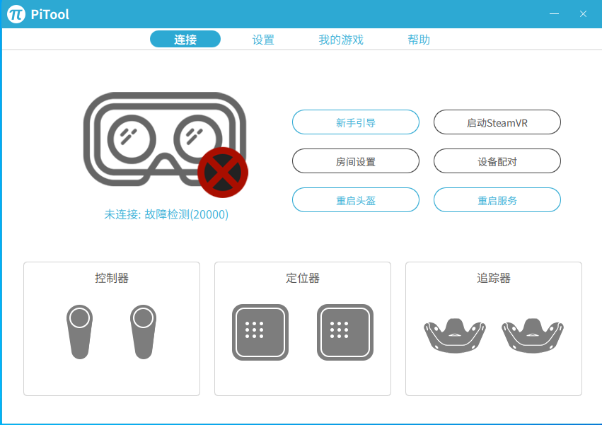Click the PiTool pi logo icon

(16, 14)
